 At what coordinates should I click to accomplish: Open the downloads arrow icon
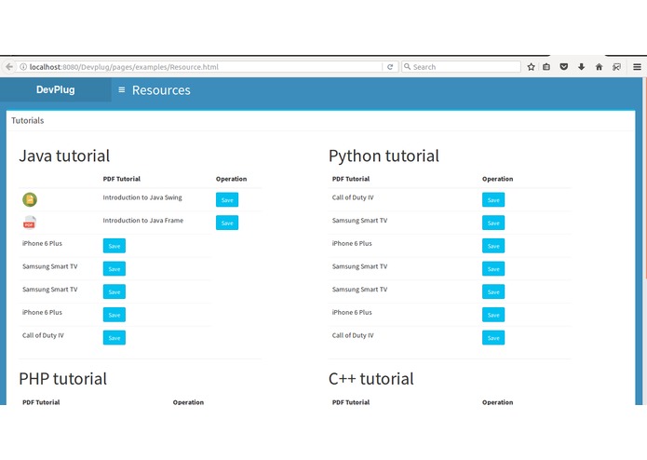(582, 67)
